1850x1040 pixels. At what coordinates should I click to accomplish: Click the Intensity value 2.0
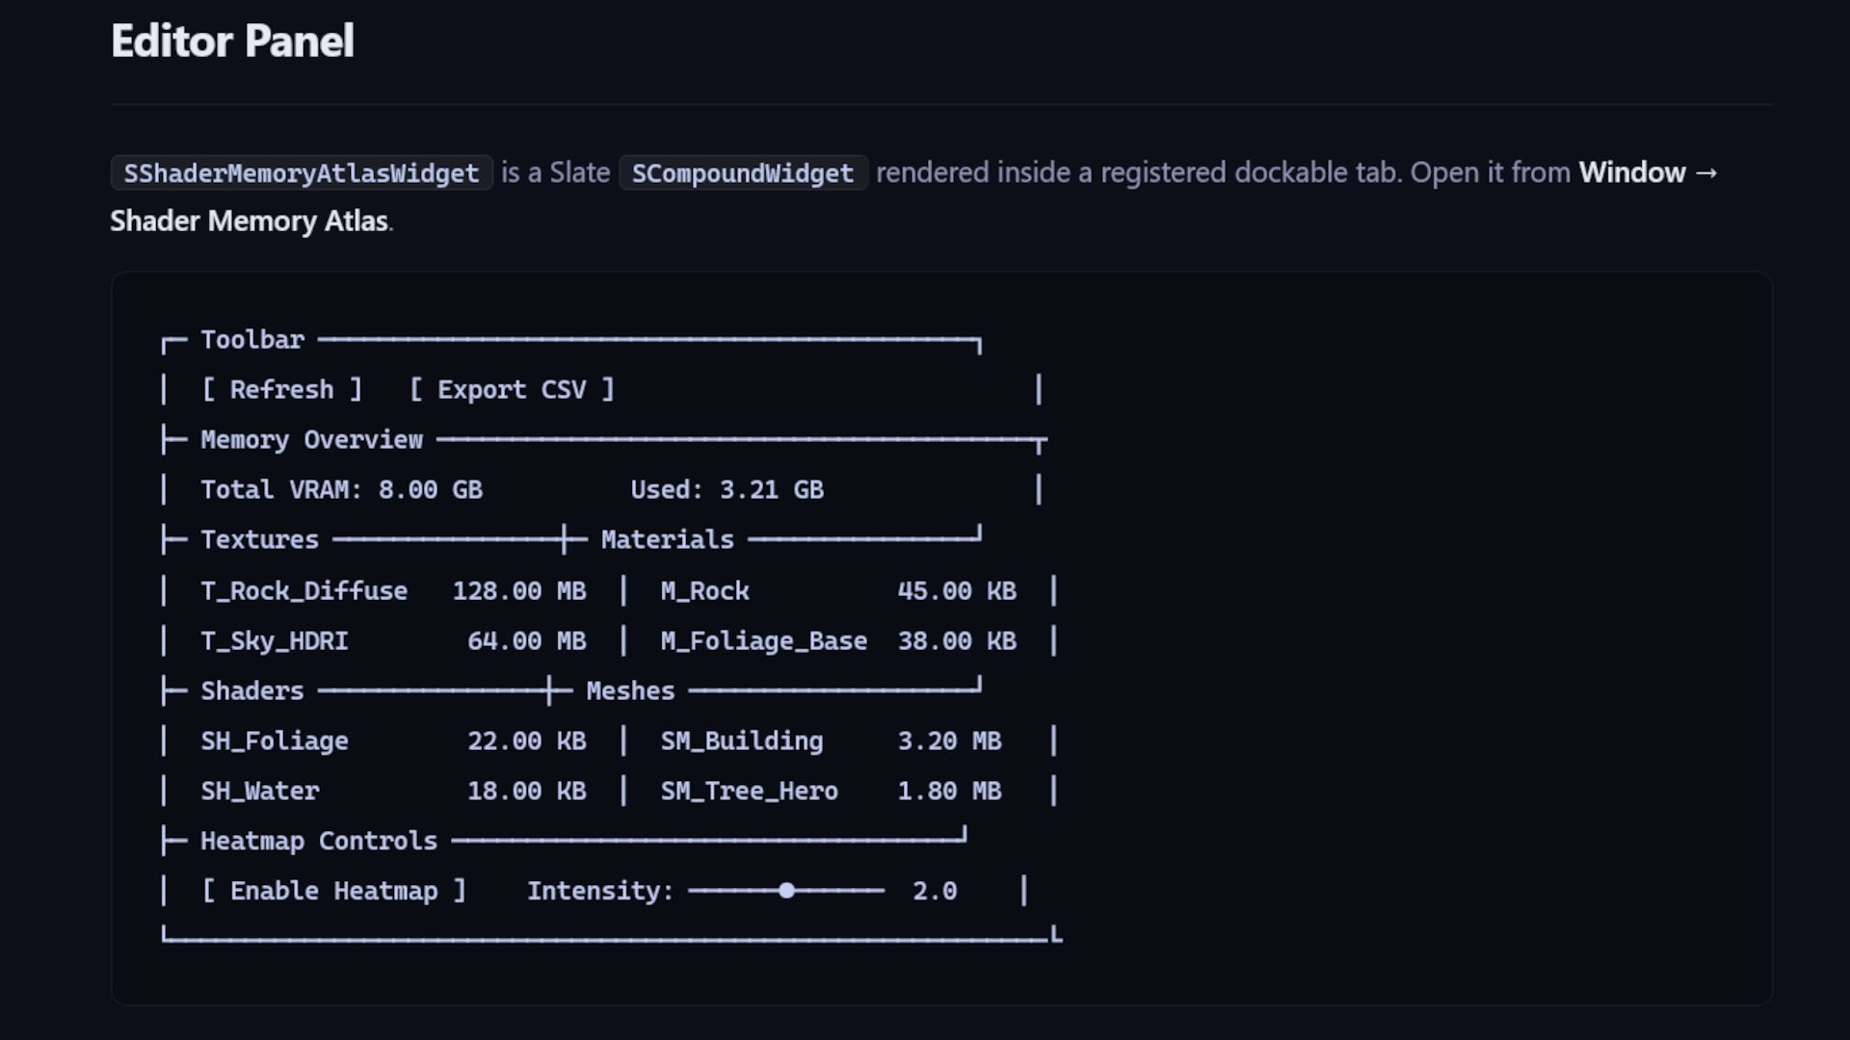click(x=935, y=891)
